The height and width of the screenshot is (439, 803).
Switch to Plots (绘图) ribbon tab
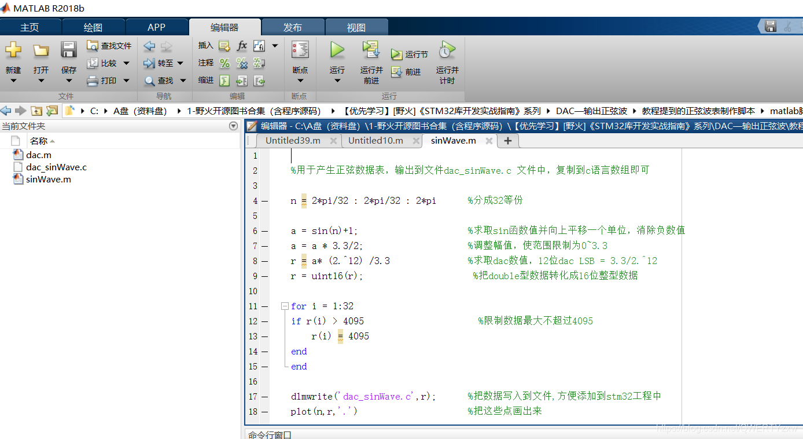pyautogui.click(x=93, y=27)
